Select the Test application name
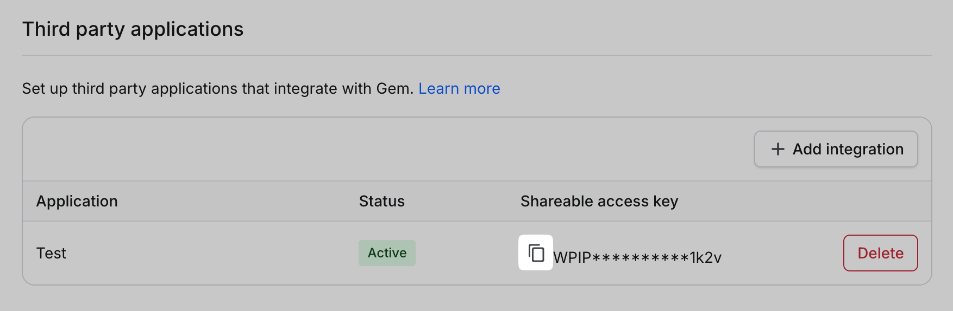953x311 pixels. (x=51, y=253)
